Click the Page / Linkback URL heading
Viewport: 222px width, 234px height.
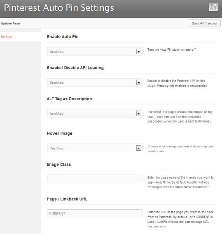[67, 199]
